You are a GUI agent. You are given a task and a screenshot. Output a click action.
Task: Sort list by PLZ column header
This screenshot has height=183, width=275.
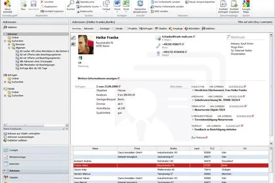(212, 149)
